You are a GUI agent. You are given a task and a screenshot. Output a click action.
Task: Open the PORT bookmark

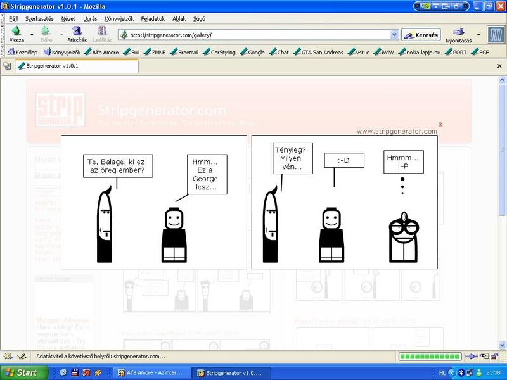tap(456, 52)
